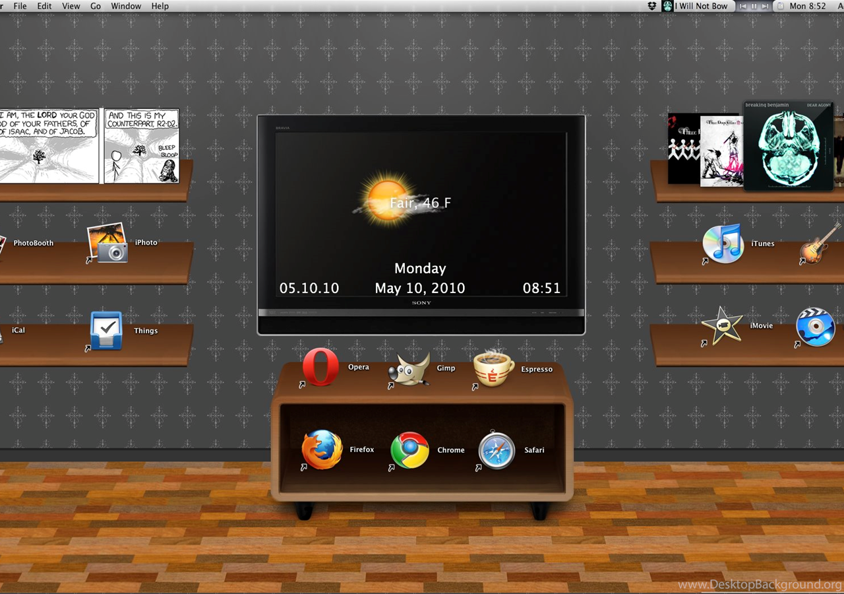Viewport: 844px width, 594px height.
Task: Open the Safari compass icon
Action: [x=497, y=450]
